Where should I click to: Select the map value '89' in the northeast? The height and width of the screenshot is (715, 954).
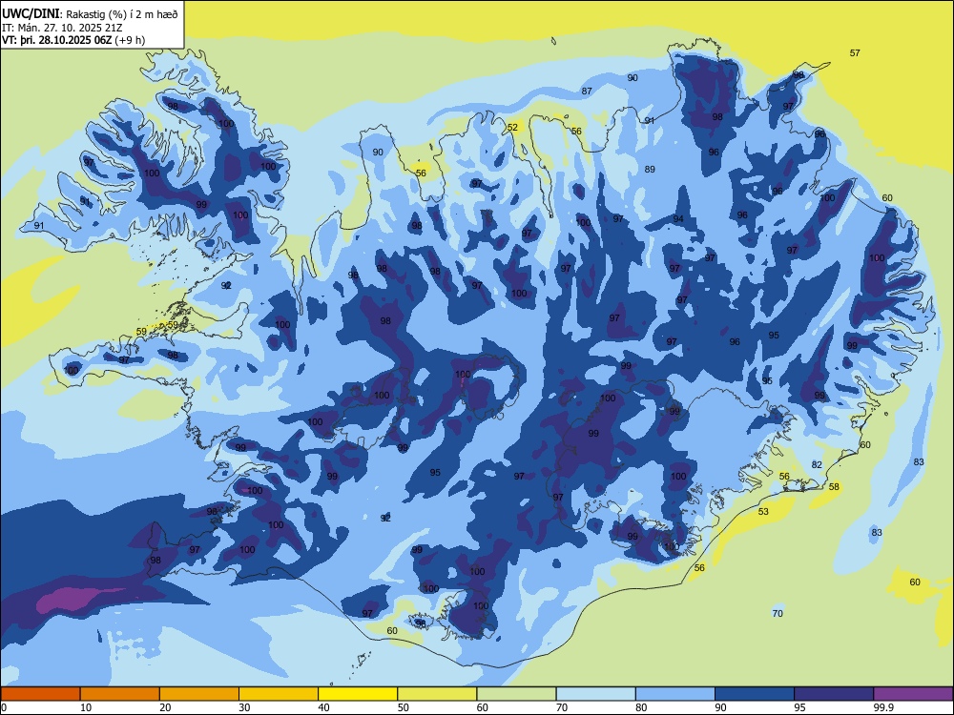point(650,169)
